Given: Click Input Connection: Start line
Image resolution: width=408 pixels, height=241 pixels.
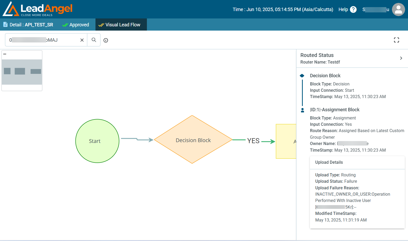Looking at the screenshot, I should 332,90.
